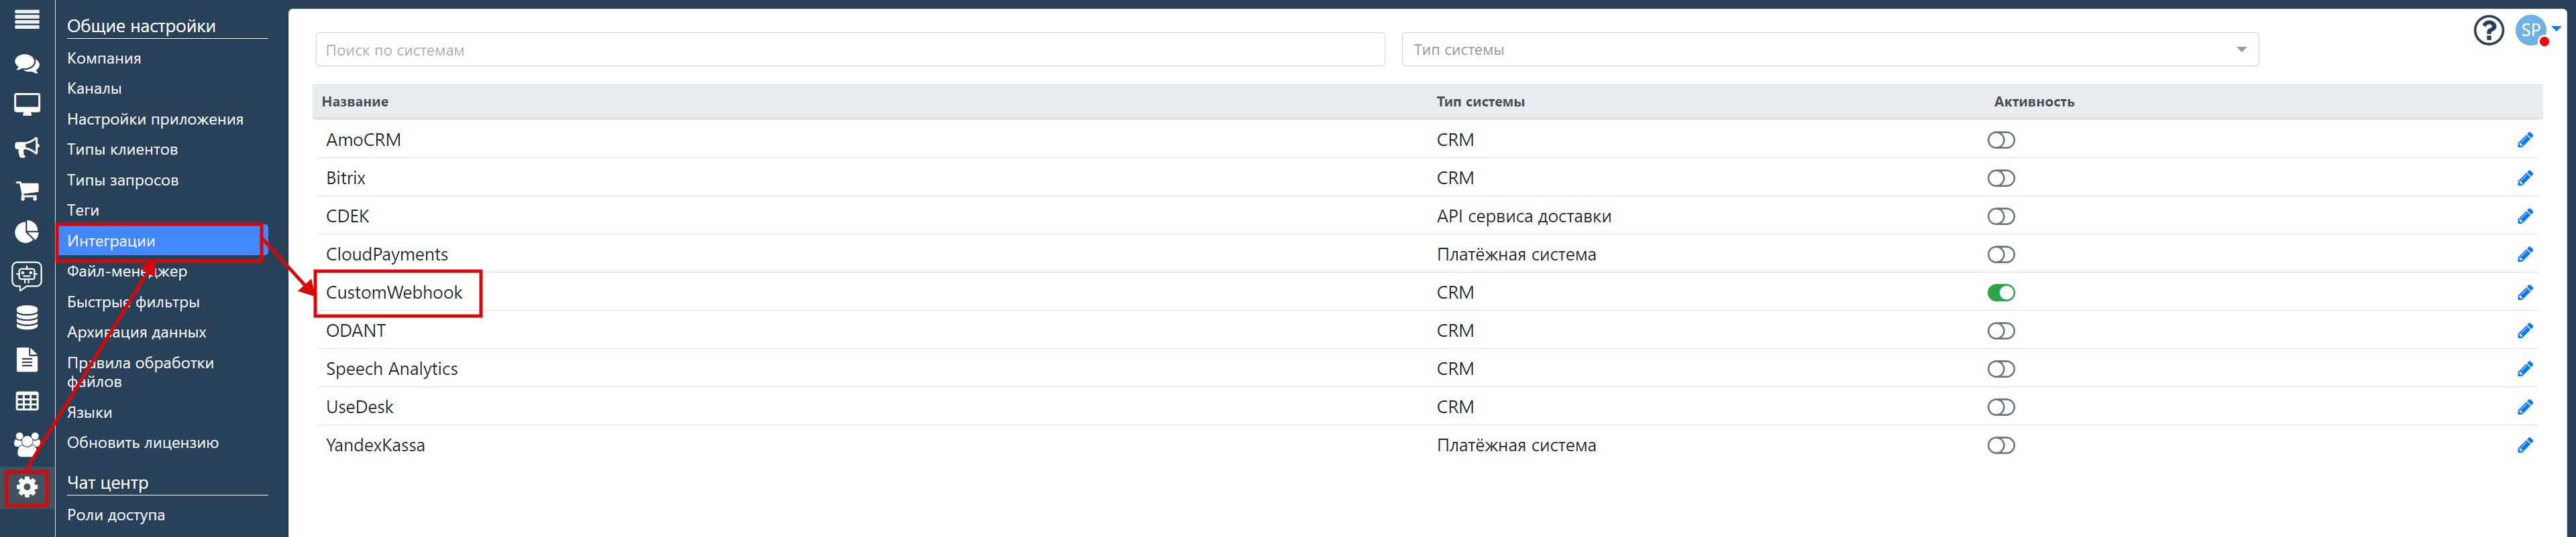
Task: Select Каналы in settings menu
Action: coord(94,88)
